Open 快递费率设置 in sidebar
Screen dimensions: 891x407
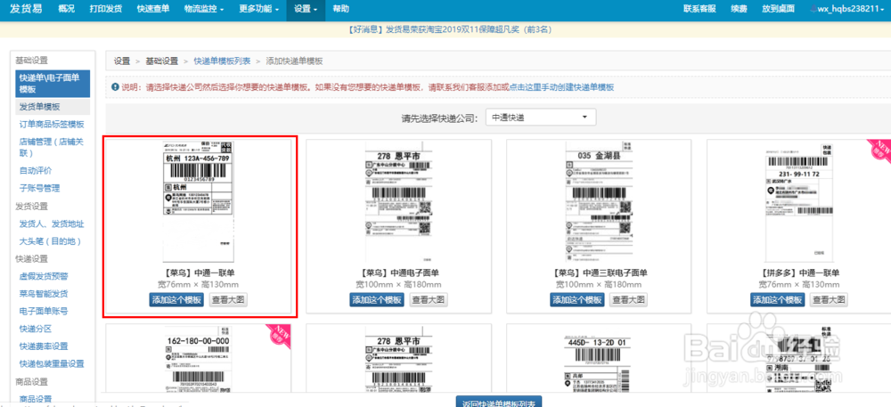coord(44,346)
